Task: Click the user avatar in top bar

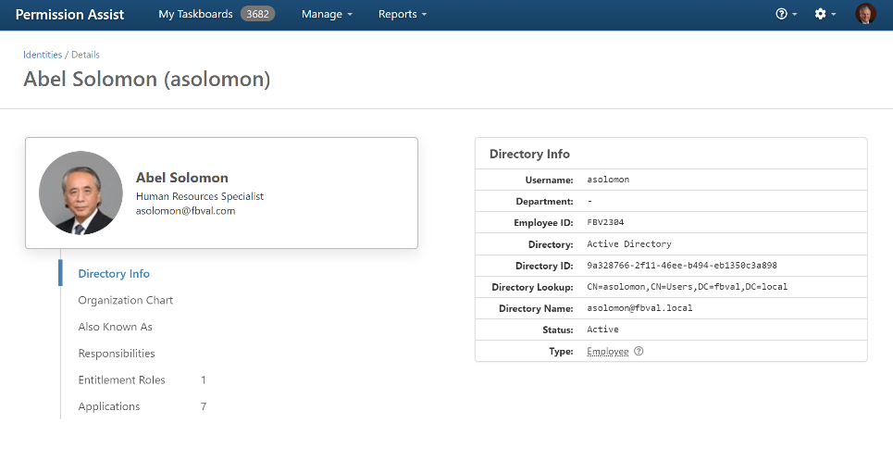Action: pyautogui.click(x=865, y=15)
